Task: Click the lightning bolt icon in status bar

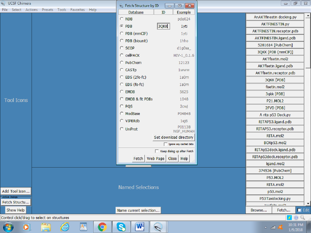Action: 289,218
